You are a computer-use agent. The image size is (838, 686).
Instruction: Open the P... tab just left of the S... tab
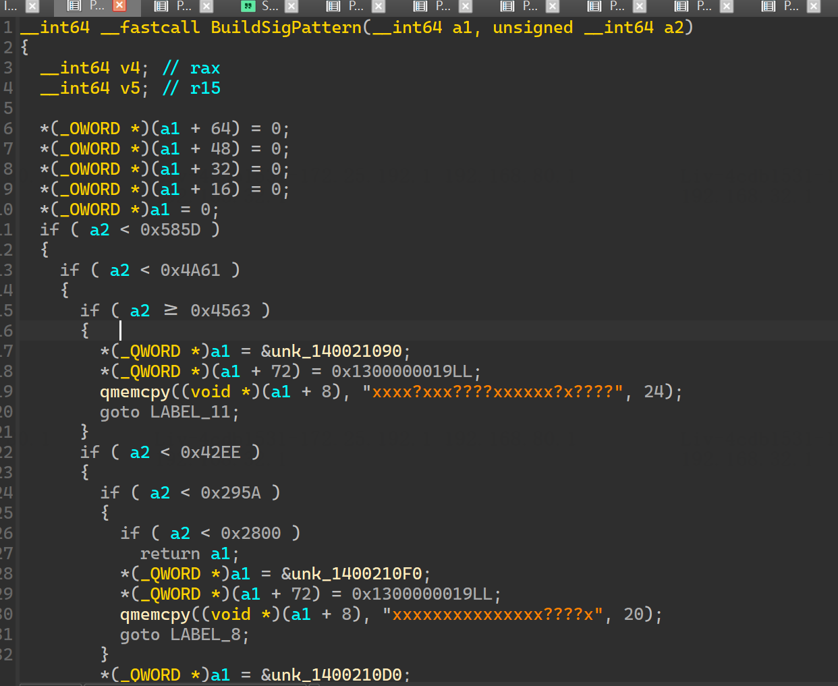[184, 6]
